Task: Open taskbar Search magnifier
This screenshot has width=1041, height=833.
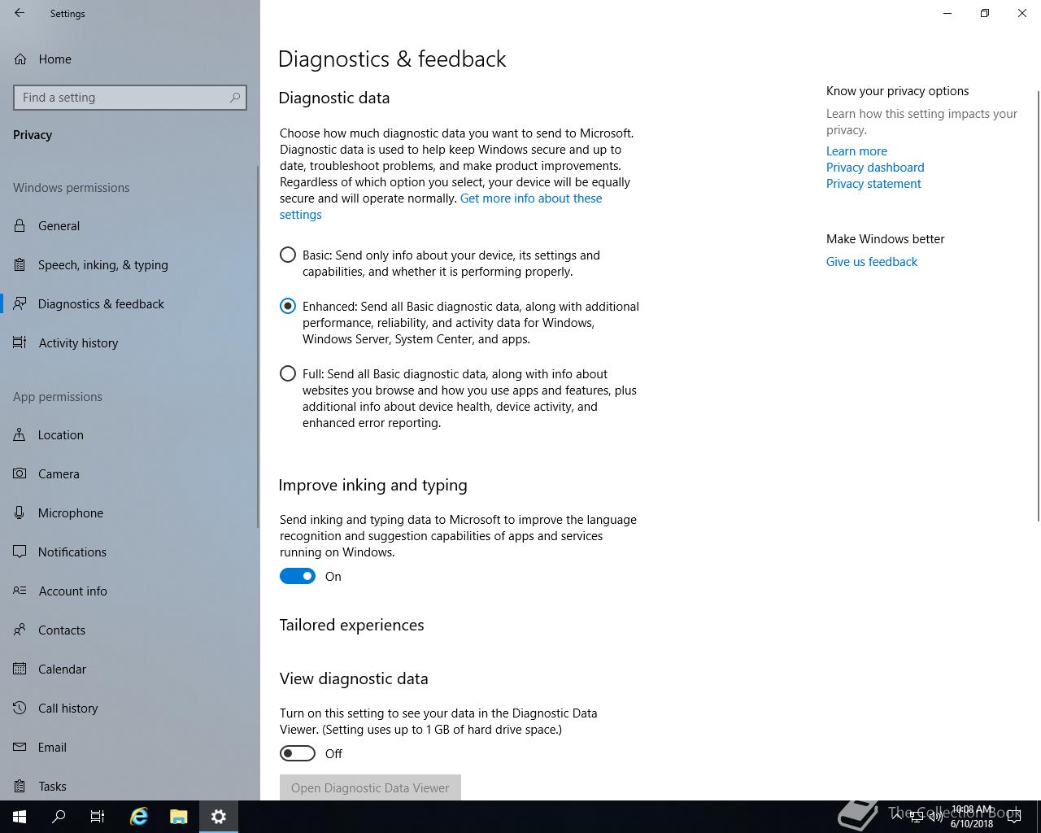Action: coord(59,817)
